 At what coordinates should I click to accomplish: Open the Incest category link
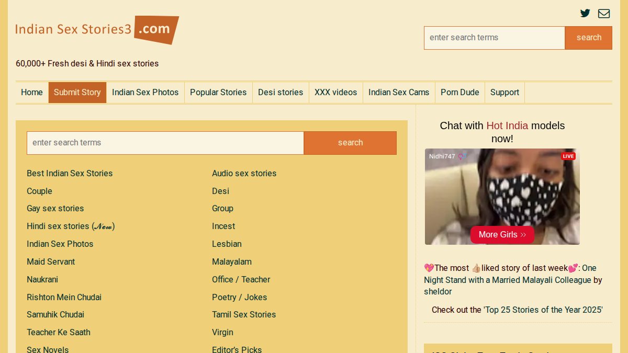click(223, 226)
